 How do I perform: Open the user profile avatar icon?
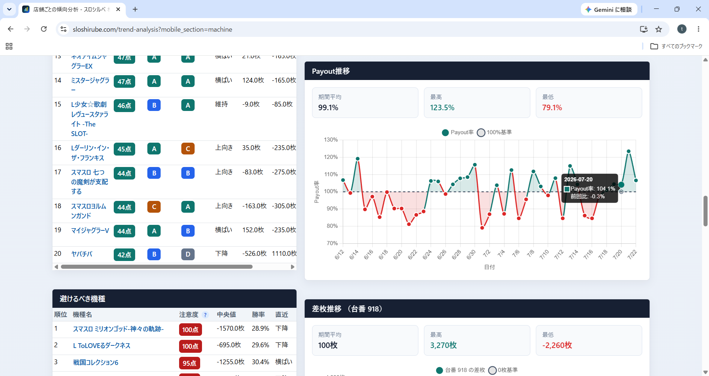[682, 29]
